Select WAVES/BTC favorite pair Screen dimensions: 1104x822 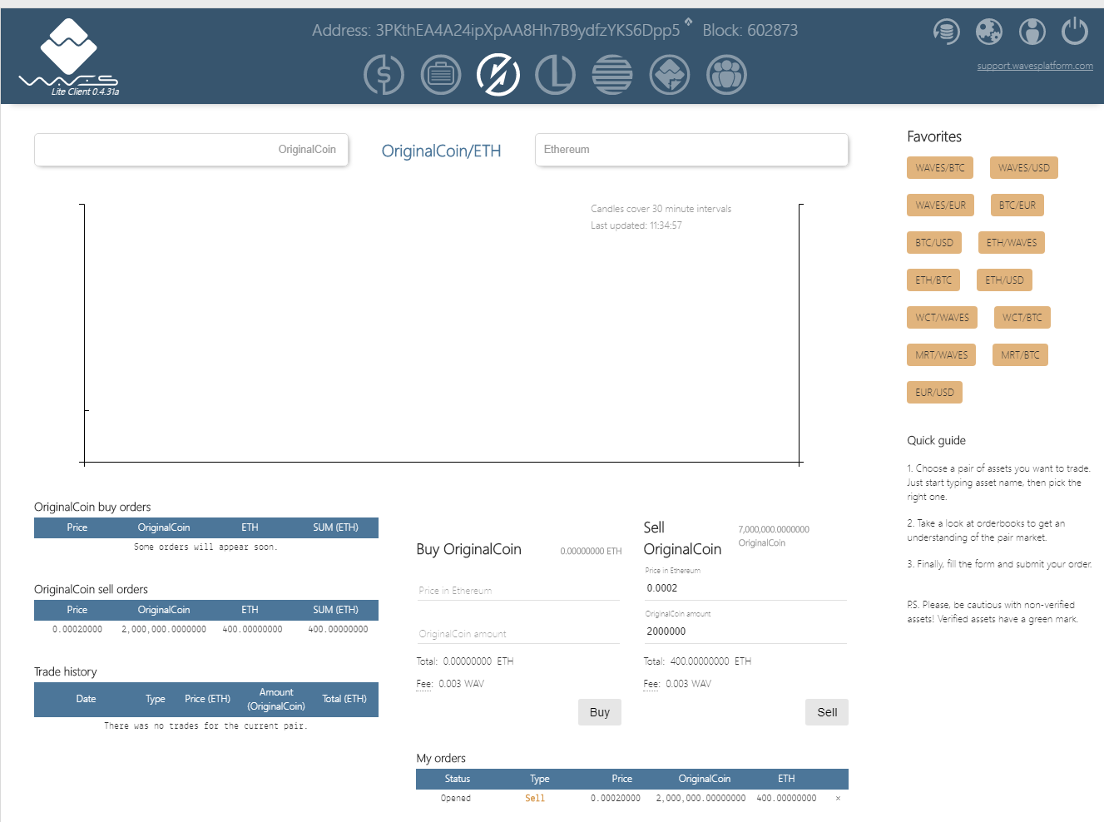coord(940,168)
